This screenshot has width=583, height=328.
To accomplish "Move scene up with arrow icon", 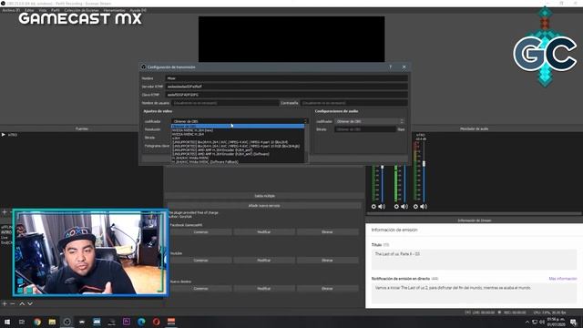I will pyautogui.click(x=22, y=303).
